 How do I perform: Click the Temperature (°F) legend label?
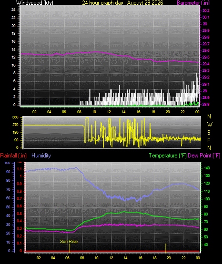(168, 156)
